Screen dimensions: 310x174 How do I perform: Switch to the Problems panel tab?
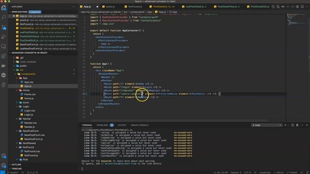(105, 125)
